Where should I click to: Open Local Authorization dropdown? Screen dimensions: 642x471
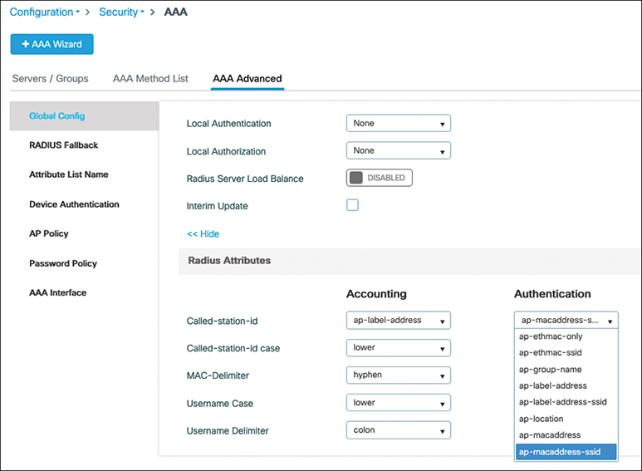pyautogui.click(x=398, y=151)
